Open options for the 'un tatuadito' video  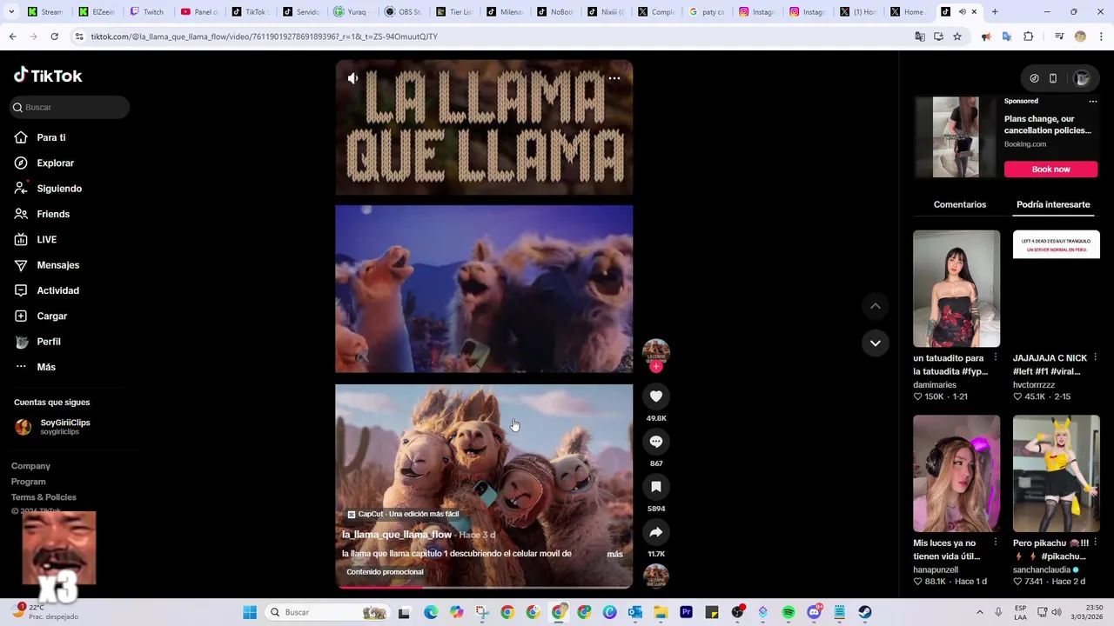click(996, 357)
